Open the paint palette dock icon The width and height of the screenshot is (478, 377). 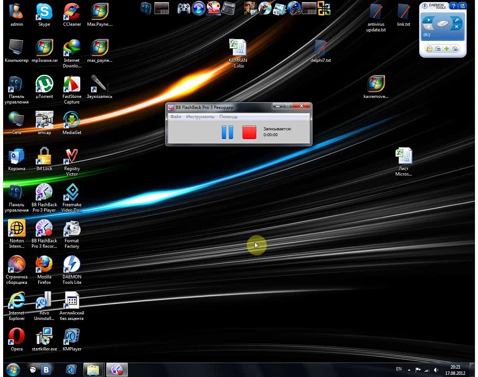[213, 8]
